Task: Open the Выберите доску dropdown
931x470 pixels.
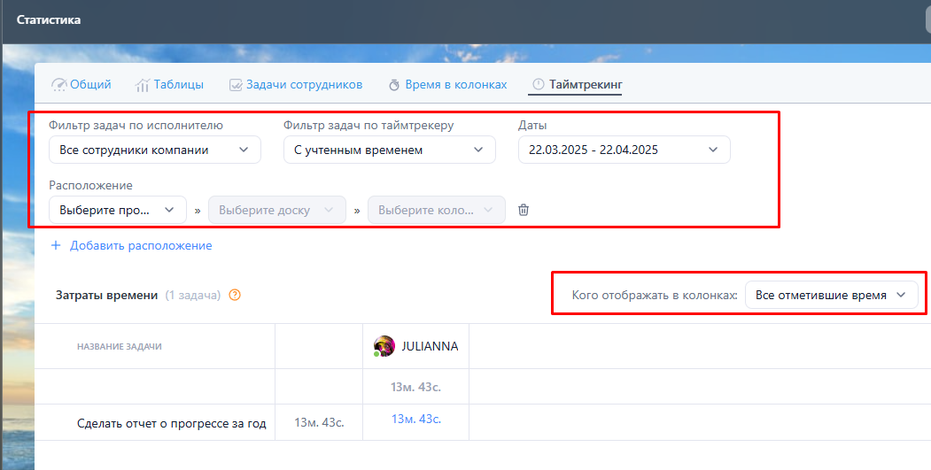Action: tap(276, 210)
